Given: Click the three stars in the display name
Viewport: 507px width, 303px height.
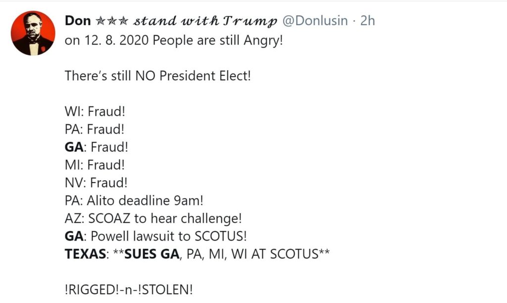Looking at the screenshot, I should pyautogui.click(x=112, y=21).
